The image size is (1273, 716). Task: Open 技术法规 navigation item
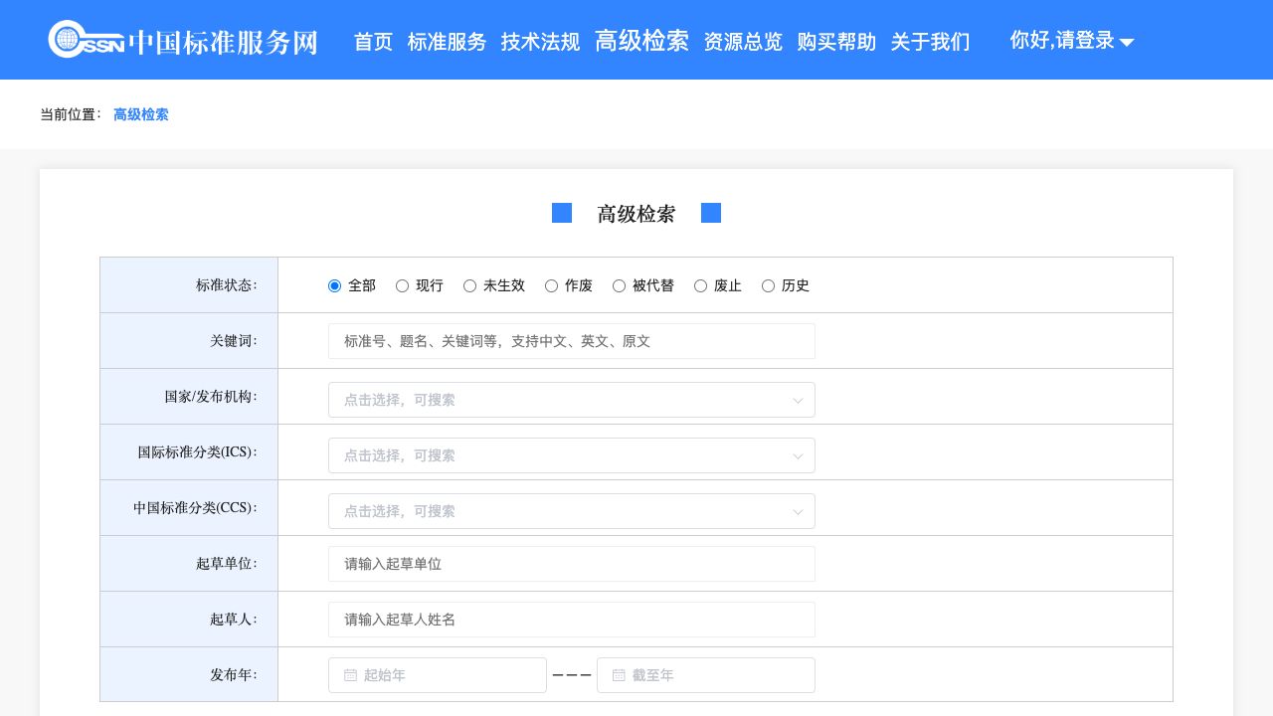[x=540, y=42]
